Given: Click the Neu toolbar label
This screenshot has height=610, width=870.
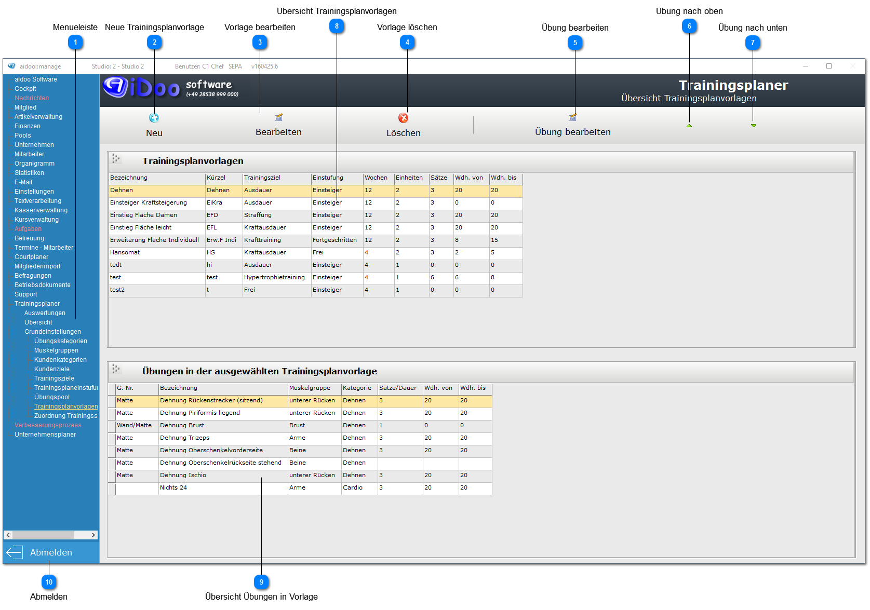Looking at the screenshot, I should click(x=154, y=133).
